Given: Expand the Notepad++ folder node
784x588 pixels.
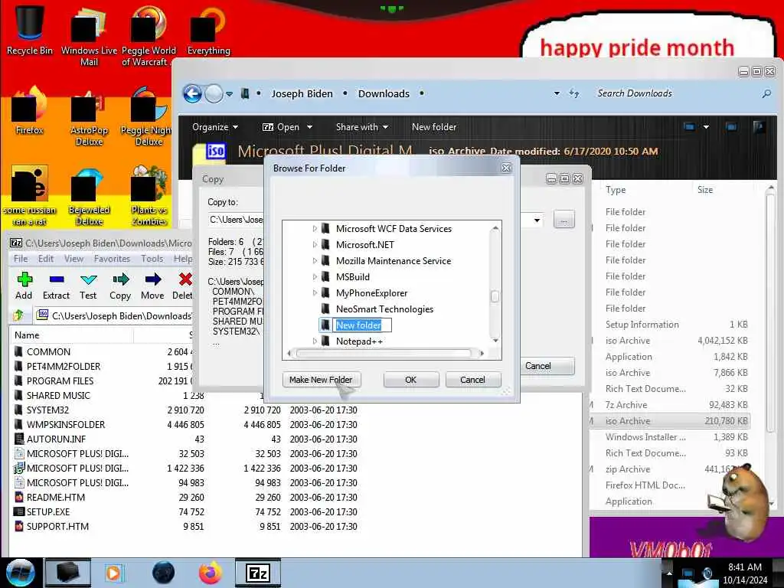Looking at the screenshot, I should coord(315,341).
